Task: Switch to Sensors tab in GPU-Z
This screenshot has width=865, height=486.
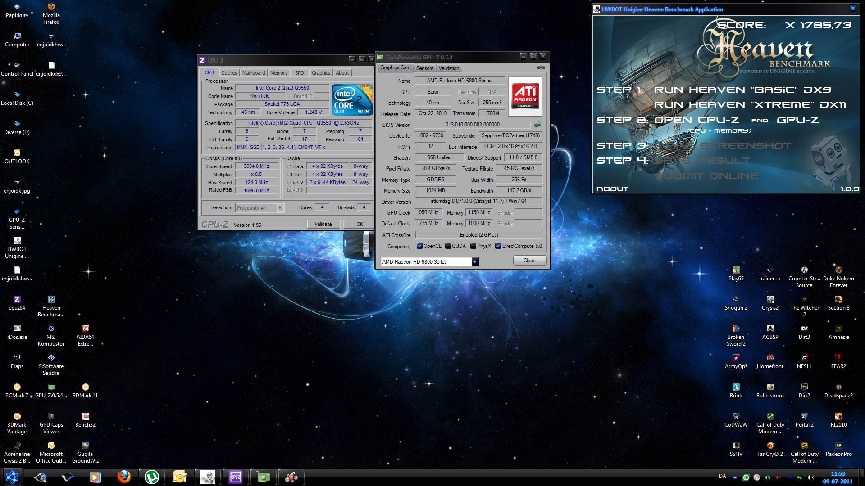Action: pos(424,68)
